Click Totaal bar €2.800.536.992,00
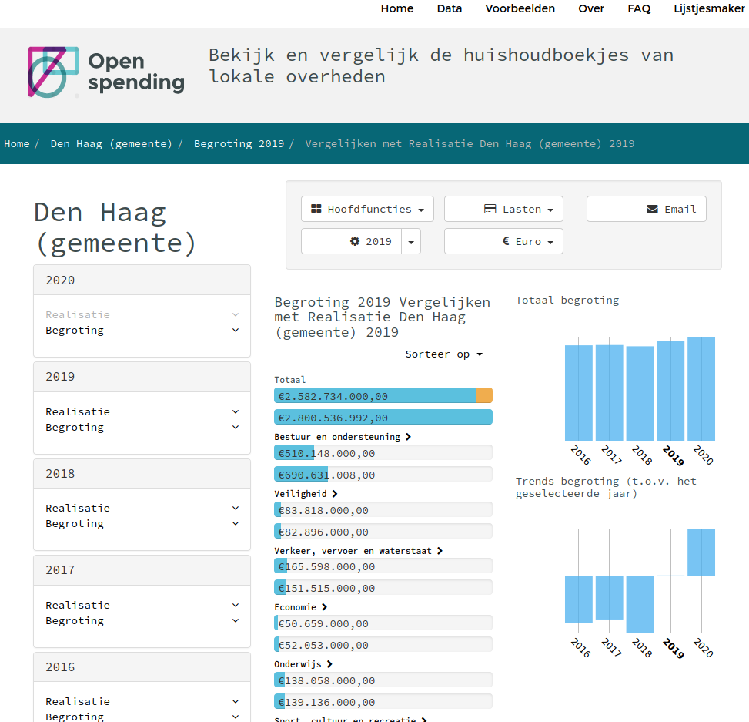The width and height of the screenshot is (749, 722). coord(383,417)
